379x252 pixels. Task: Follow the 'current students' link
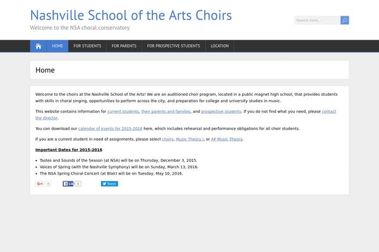(x=123, y=112)
